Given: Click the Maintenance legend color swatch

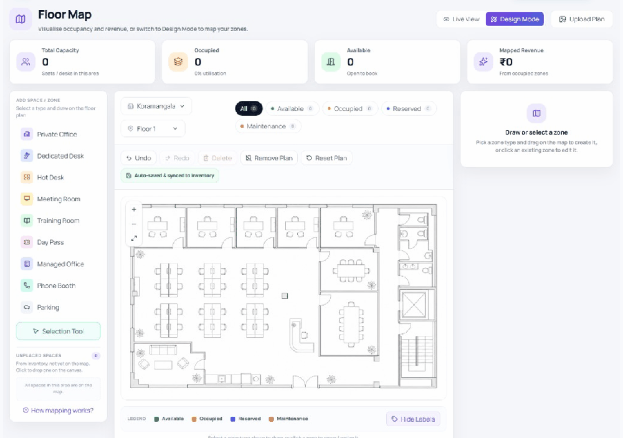Looking at the screenshot, I should click(x=271, y=419).
